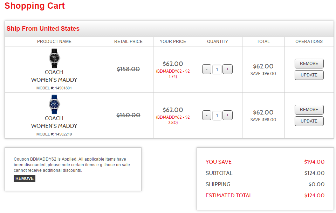Increase quantity of the blue Maddy watch
Image resolution: width=336 pixels, height=213 pixels.
click(x=227, y=115)
